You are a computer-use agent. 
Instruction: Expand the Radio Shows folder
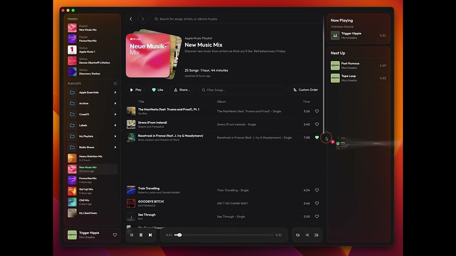[115, 147]
